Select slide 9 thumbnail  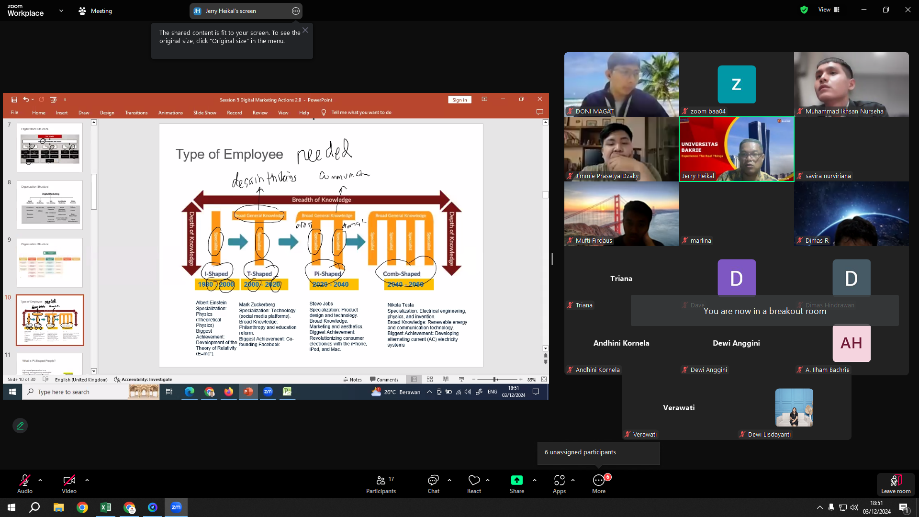tap(50, 262)
